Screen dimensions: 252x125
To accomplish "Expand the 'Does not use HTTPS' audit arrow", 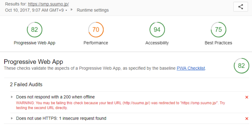I will click(12, 118).
